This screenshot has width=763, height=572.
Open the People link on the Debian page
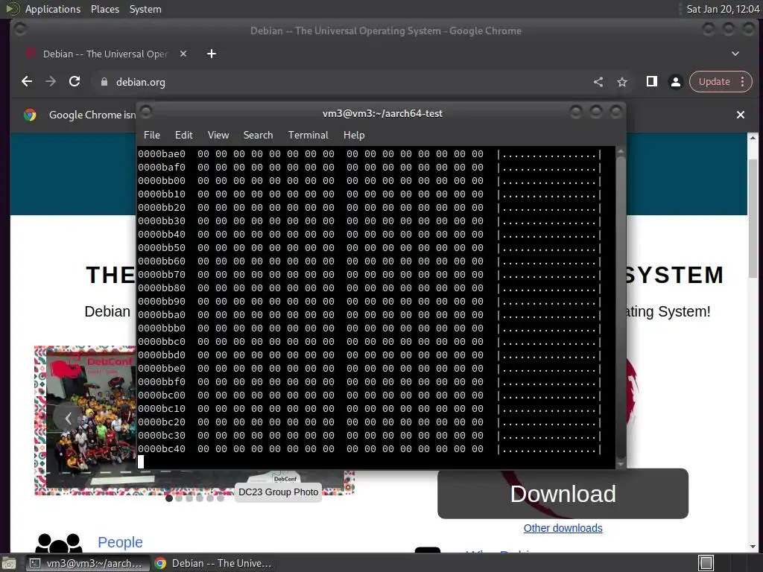click(x=120, y=542)
